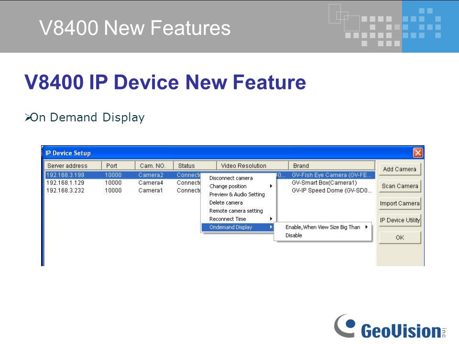This screenshot has height=344, width=459.
Task: Click arrow beside Reconnect Time
Action: click(271, 219)
